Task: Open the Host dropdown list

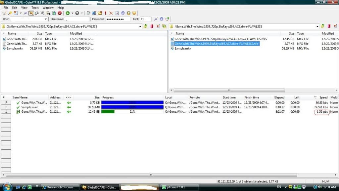Action: click(45, 19)
